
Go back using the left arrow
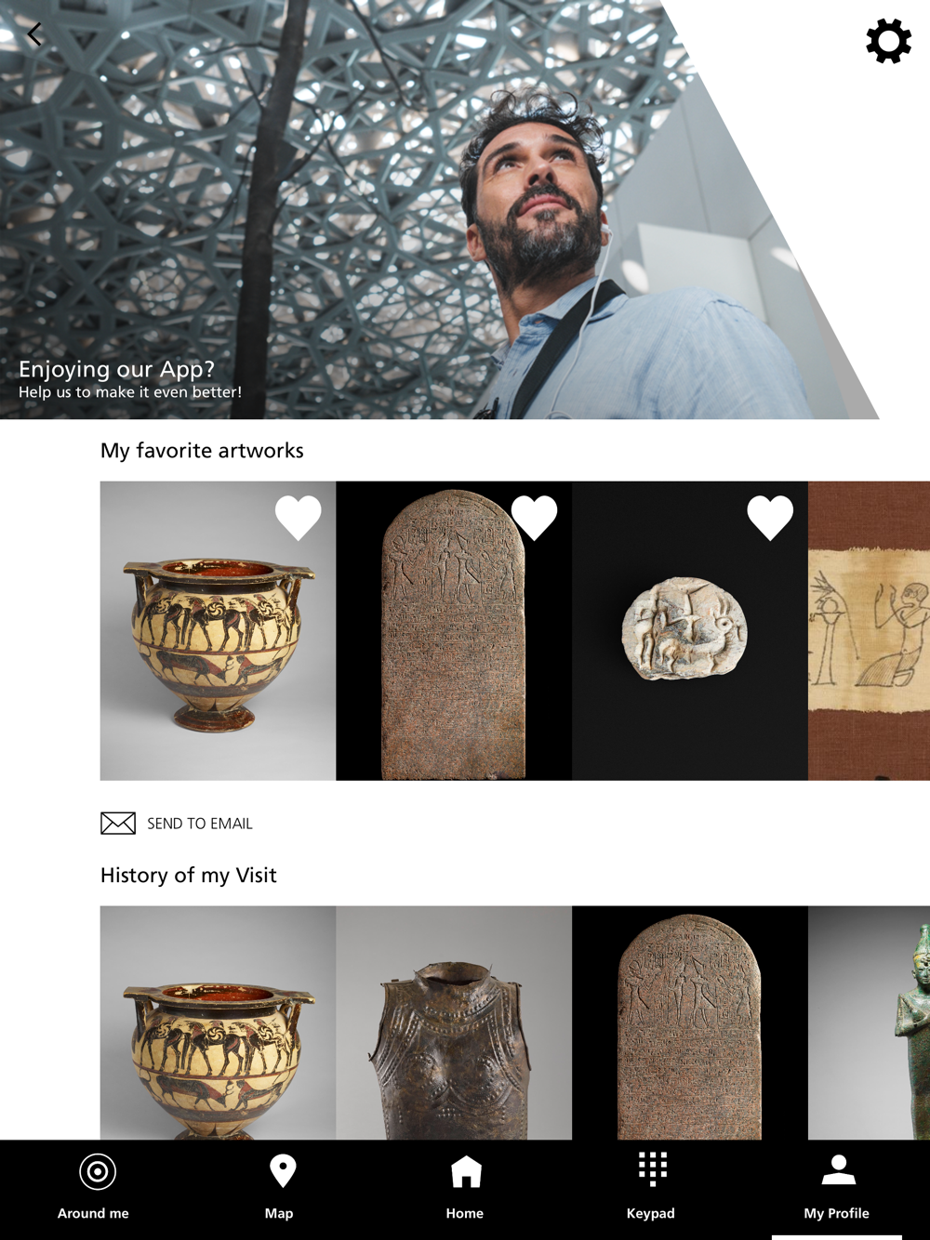[x=34, y=35]
